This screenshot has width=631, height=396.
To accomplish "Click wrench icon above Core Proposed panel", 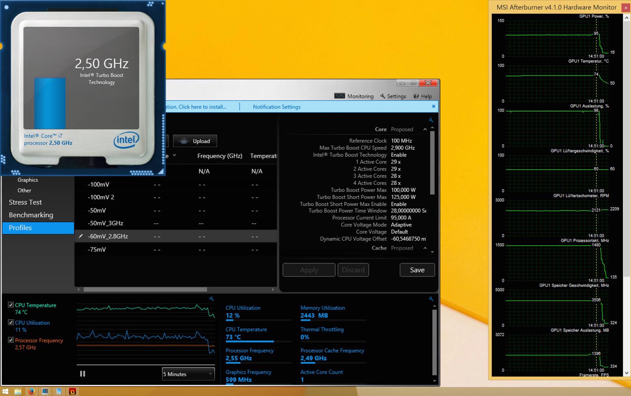I will pyautogui.click(x=431, y=120).
